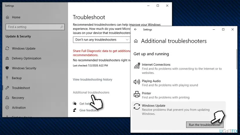The width and height of the screenshot is (240, 135).
Task: Open Home in the Settings sidebar
Action: click(x=16, y=17)
